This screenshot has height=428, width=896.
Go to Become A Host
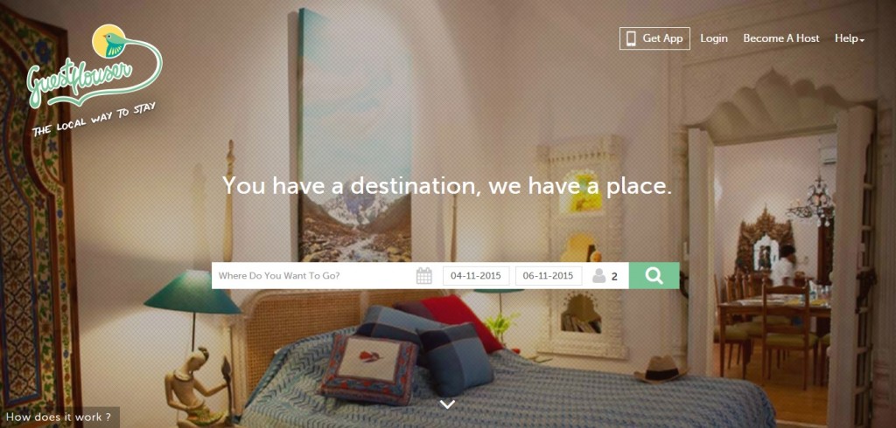[781, 38]
